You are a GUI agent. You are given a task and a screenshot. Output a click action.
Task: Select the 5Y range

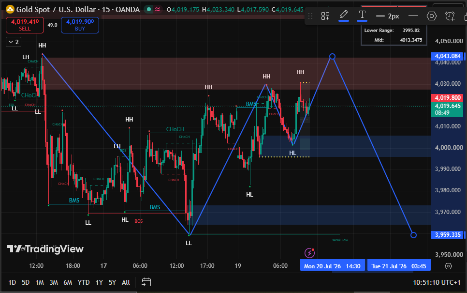[112, 282]
